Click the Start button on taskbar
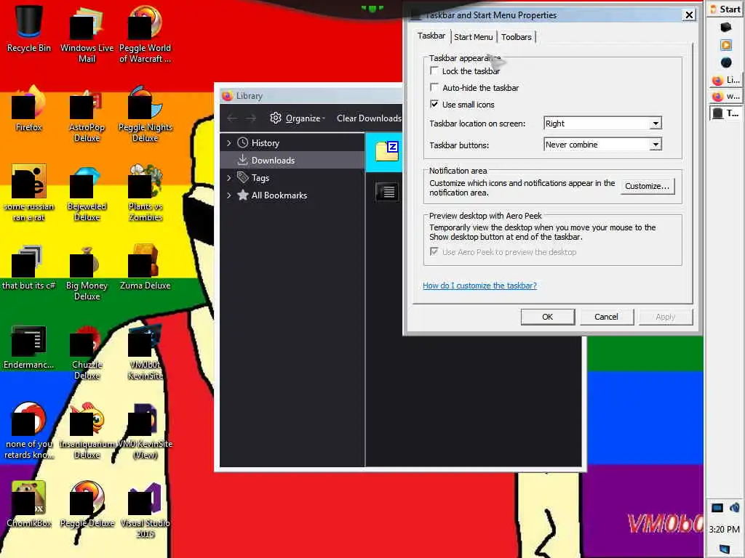This screenshot has height=558, width=745. pos(725,9)
